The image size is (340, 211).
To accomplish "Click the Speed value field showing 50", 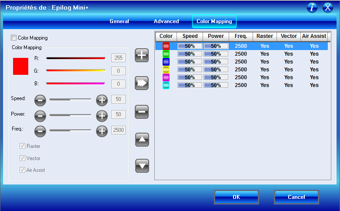I will pyautogui.click(x=118, y=99).
